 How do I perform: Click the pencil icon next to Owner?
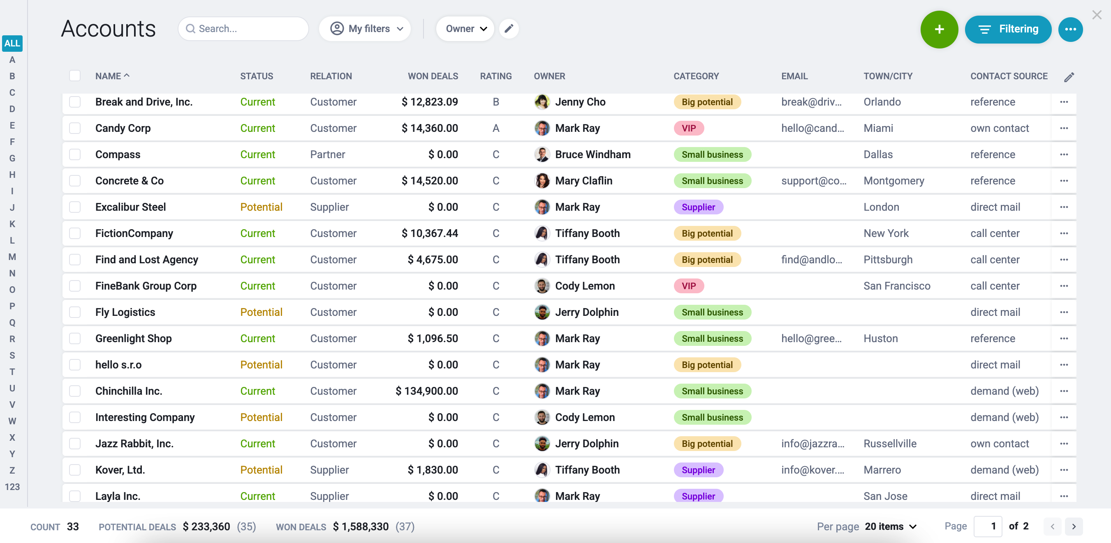(509, 29)
